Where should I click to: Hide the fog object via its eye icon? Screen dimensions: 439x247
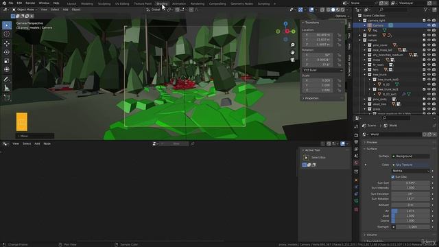pos(429,30)
